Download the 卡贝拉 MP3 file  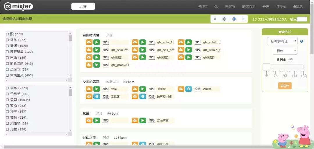click(x=135, y=89)
